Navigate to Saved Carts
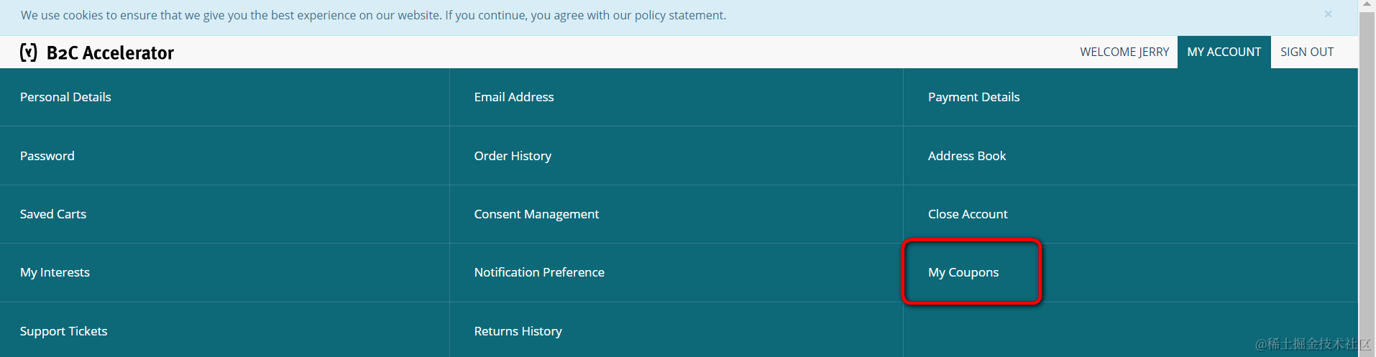The image size is (1376, 357). (53, 214)
